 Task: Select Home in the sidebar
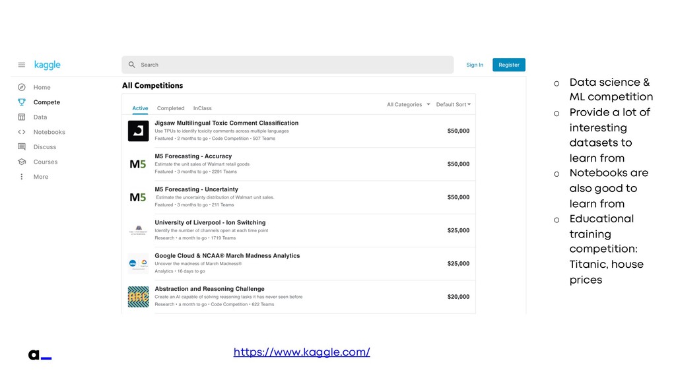tap(42, 88)
